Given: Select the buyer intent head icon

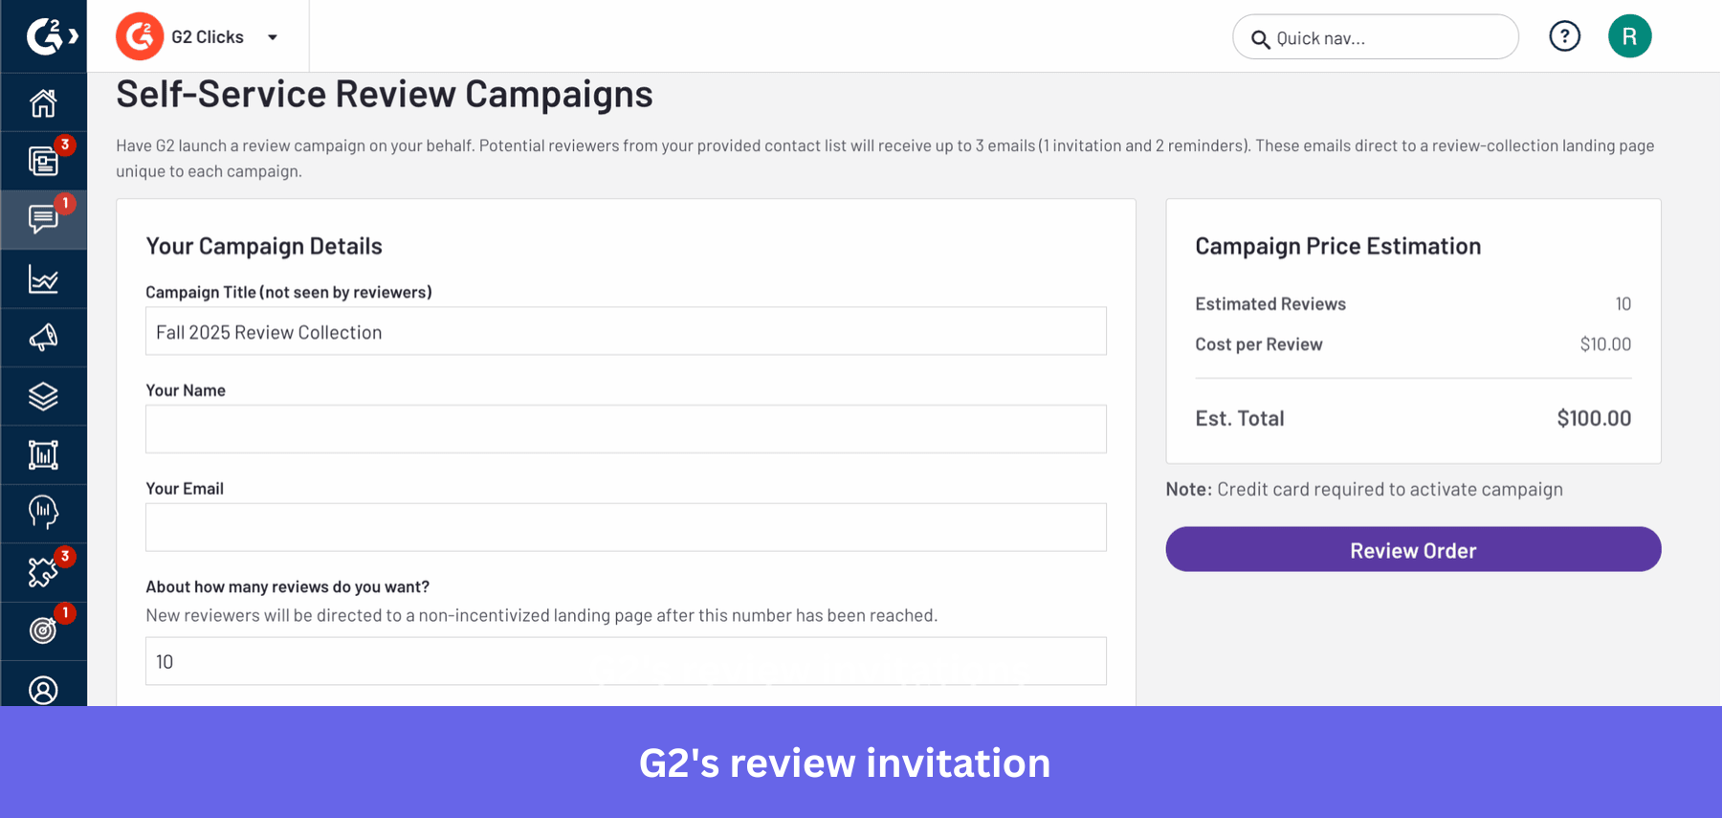Looking at the screenshot, I should coord(43,513).
